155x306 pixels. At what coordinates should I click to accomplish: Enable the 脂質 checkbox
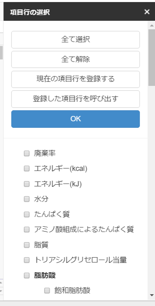tap(27, 245)
